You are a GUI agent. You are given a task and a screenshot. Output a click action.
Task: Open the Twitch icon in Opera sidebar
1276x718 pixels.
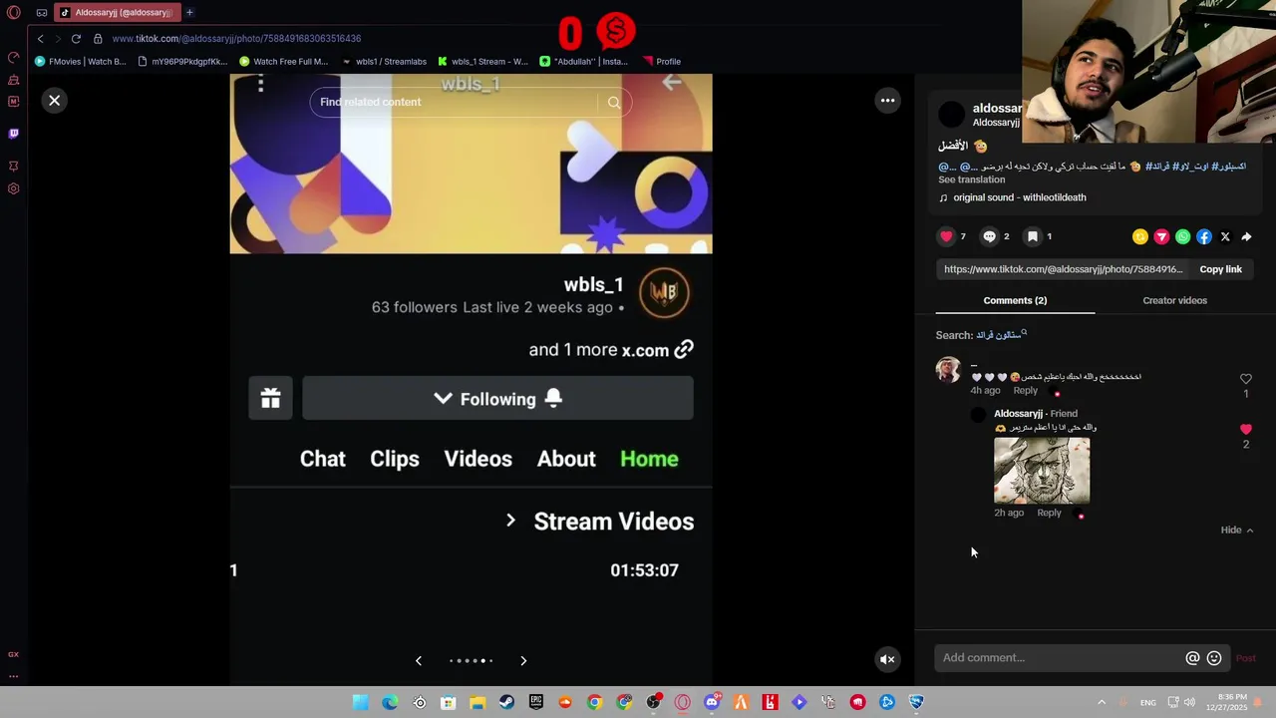[x=13, y=134]
